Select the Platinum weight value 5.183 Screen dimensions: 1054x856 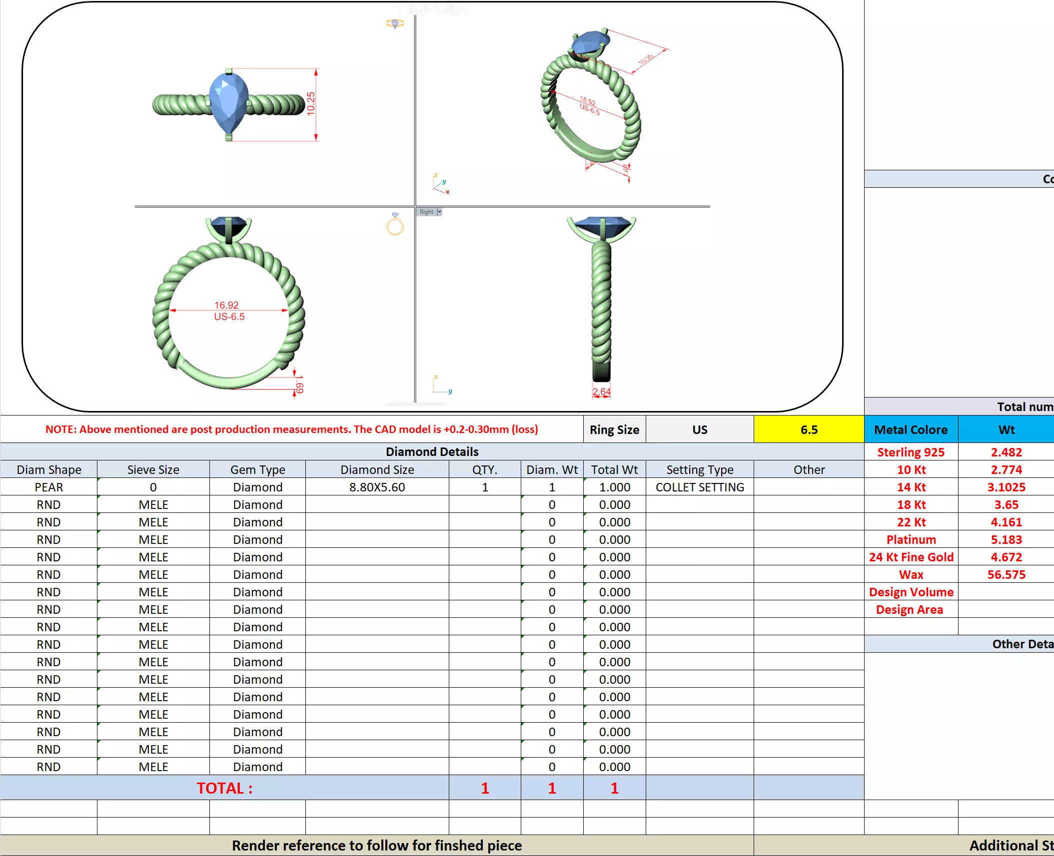[1006, 539]
